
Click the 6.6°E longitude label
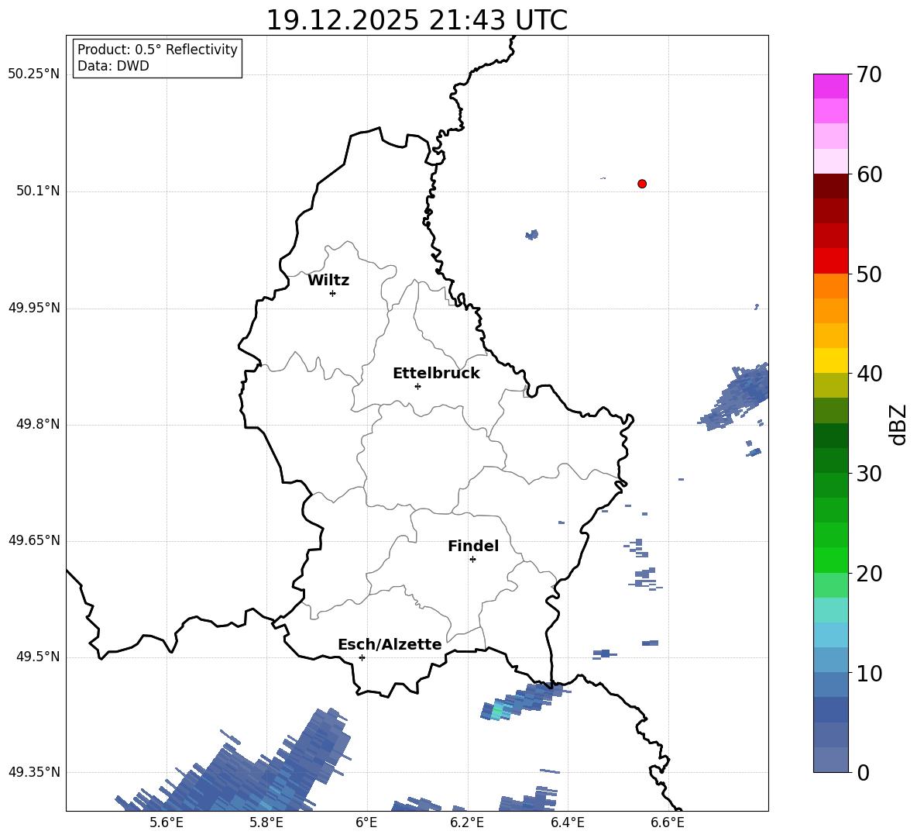tap(668, 822)
